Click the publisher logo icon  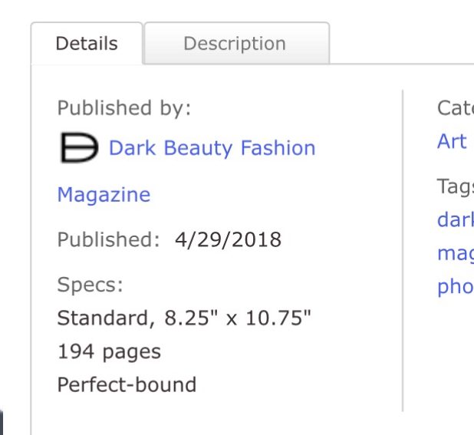79,148
